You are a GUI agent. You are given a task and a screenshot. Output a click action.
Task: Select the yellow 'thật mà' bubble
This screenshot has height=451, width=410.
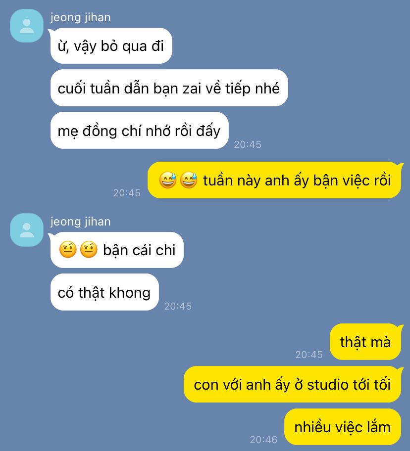365,342
